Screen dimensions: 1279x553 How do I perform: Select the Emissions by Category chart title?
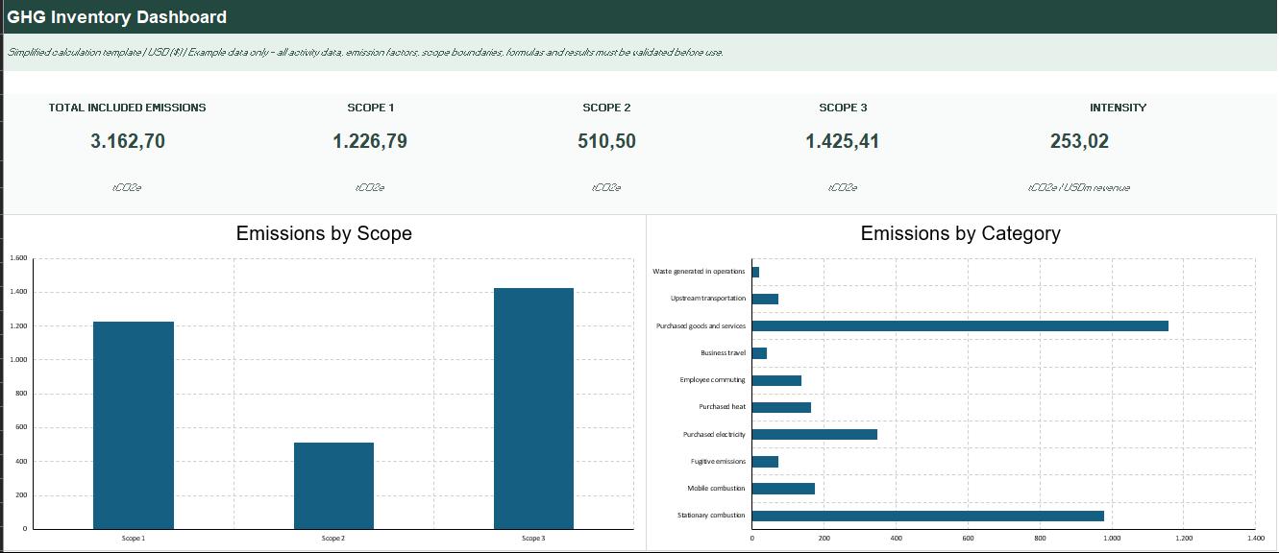[961, 233]
